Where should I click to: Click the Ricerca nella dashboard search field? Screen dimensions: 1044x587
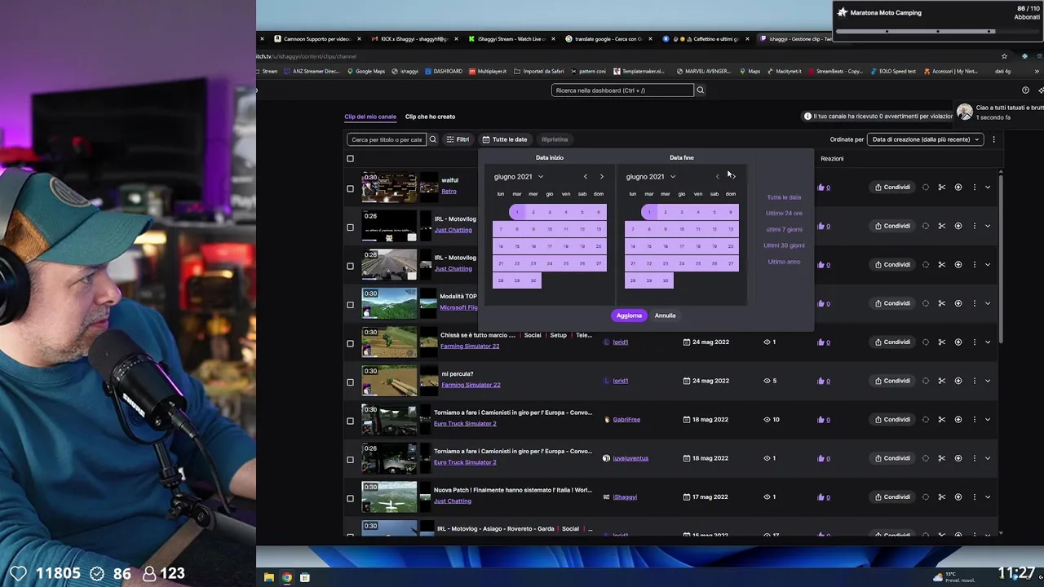pyautogui.click(x=622, y=90)
